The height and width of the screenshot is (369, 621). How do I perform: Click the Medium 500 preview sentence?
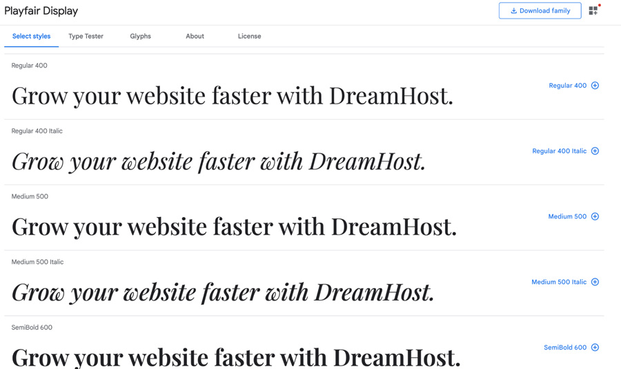point(234,227)
